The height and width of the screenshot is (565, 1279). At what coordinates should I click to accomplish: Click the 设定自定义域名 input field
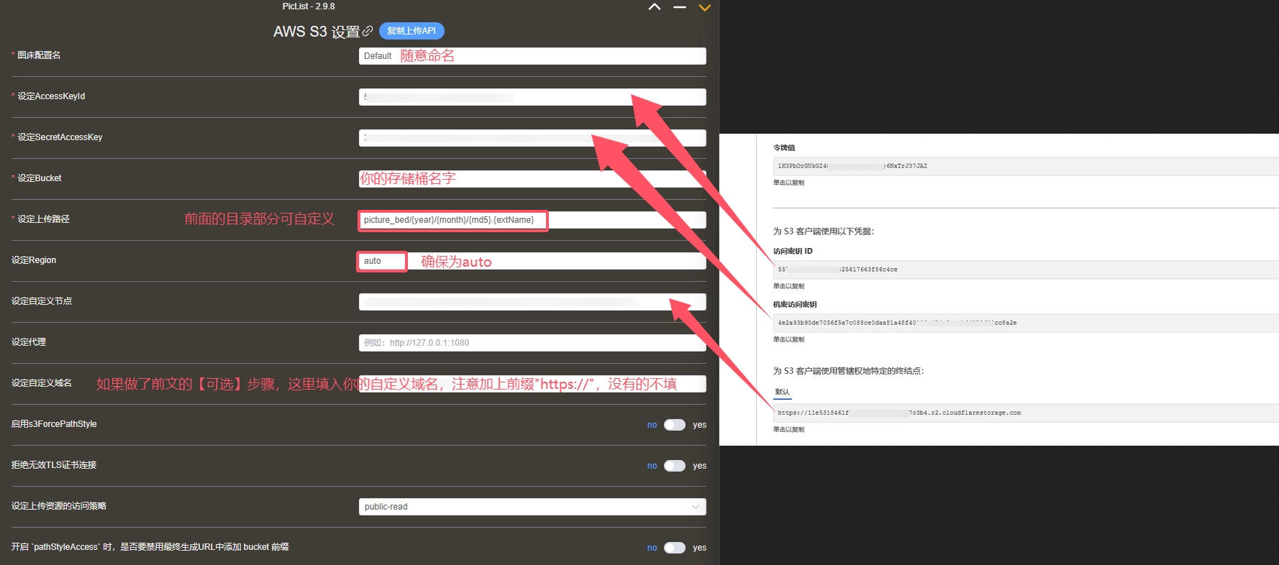click(x=532, y=384)
